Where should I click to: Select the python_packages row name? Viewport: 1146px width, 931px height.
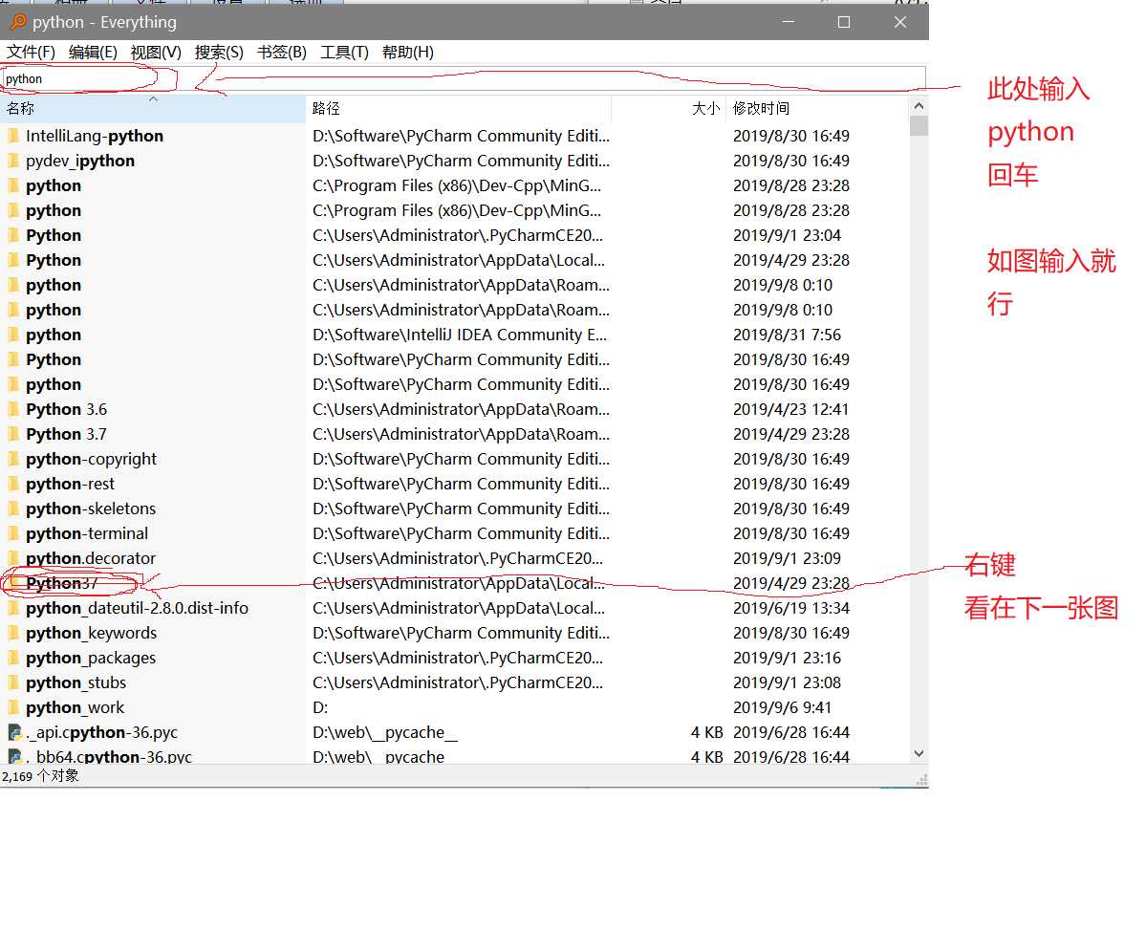coord(91,658)
